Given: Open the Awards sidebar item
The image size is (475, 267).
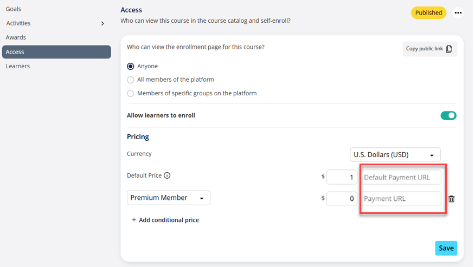Looking at the screenshot, I should [x=16, y=37].
